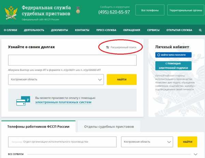Click 'Найти' in the debt search
The width and height of the screenshot is (205, 158).
(x=122, y=79)
